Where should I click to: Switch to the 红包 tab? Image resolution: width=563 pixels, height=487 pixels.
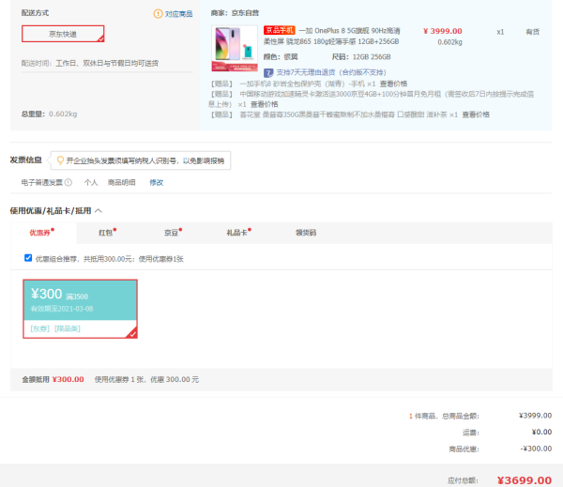[107, 233]
